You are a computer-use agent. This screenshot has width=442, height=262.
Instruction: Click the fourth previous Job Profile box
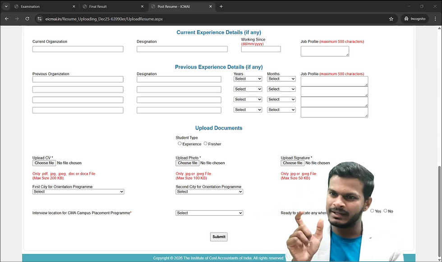(x=334, y=112)
